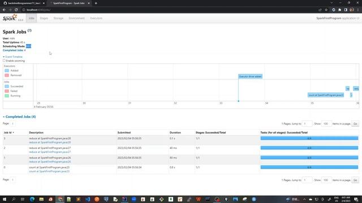Focus the top Show items field
Image resolution: width=362 pixels, height=203 pixels.
326,124
